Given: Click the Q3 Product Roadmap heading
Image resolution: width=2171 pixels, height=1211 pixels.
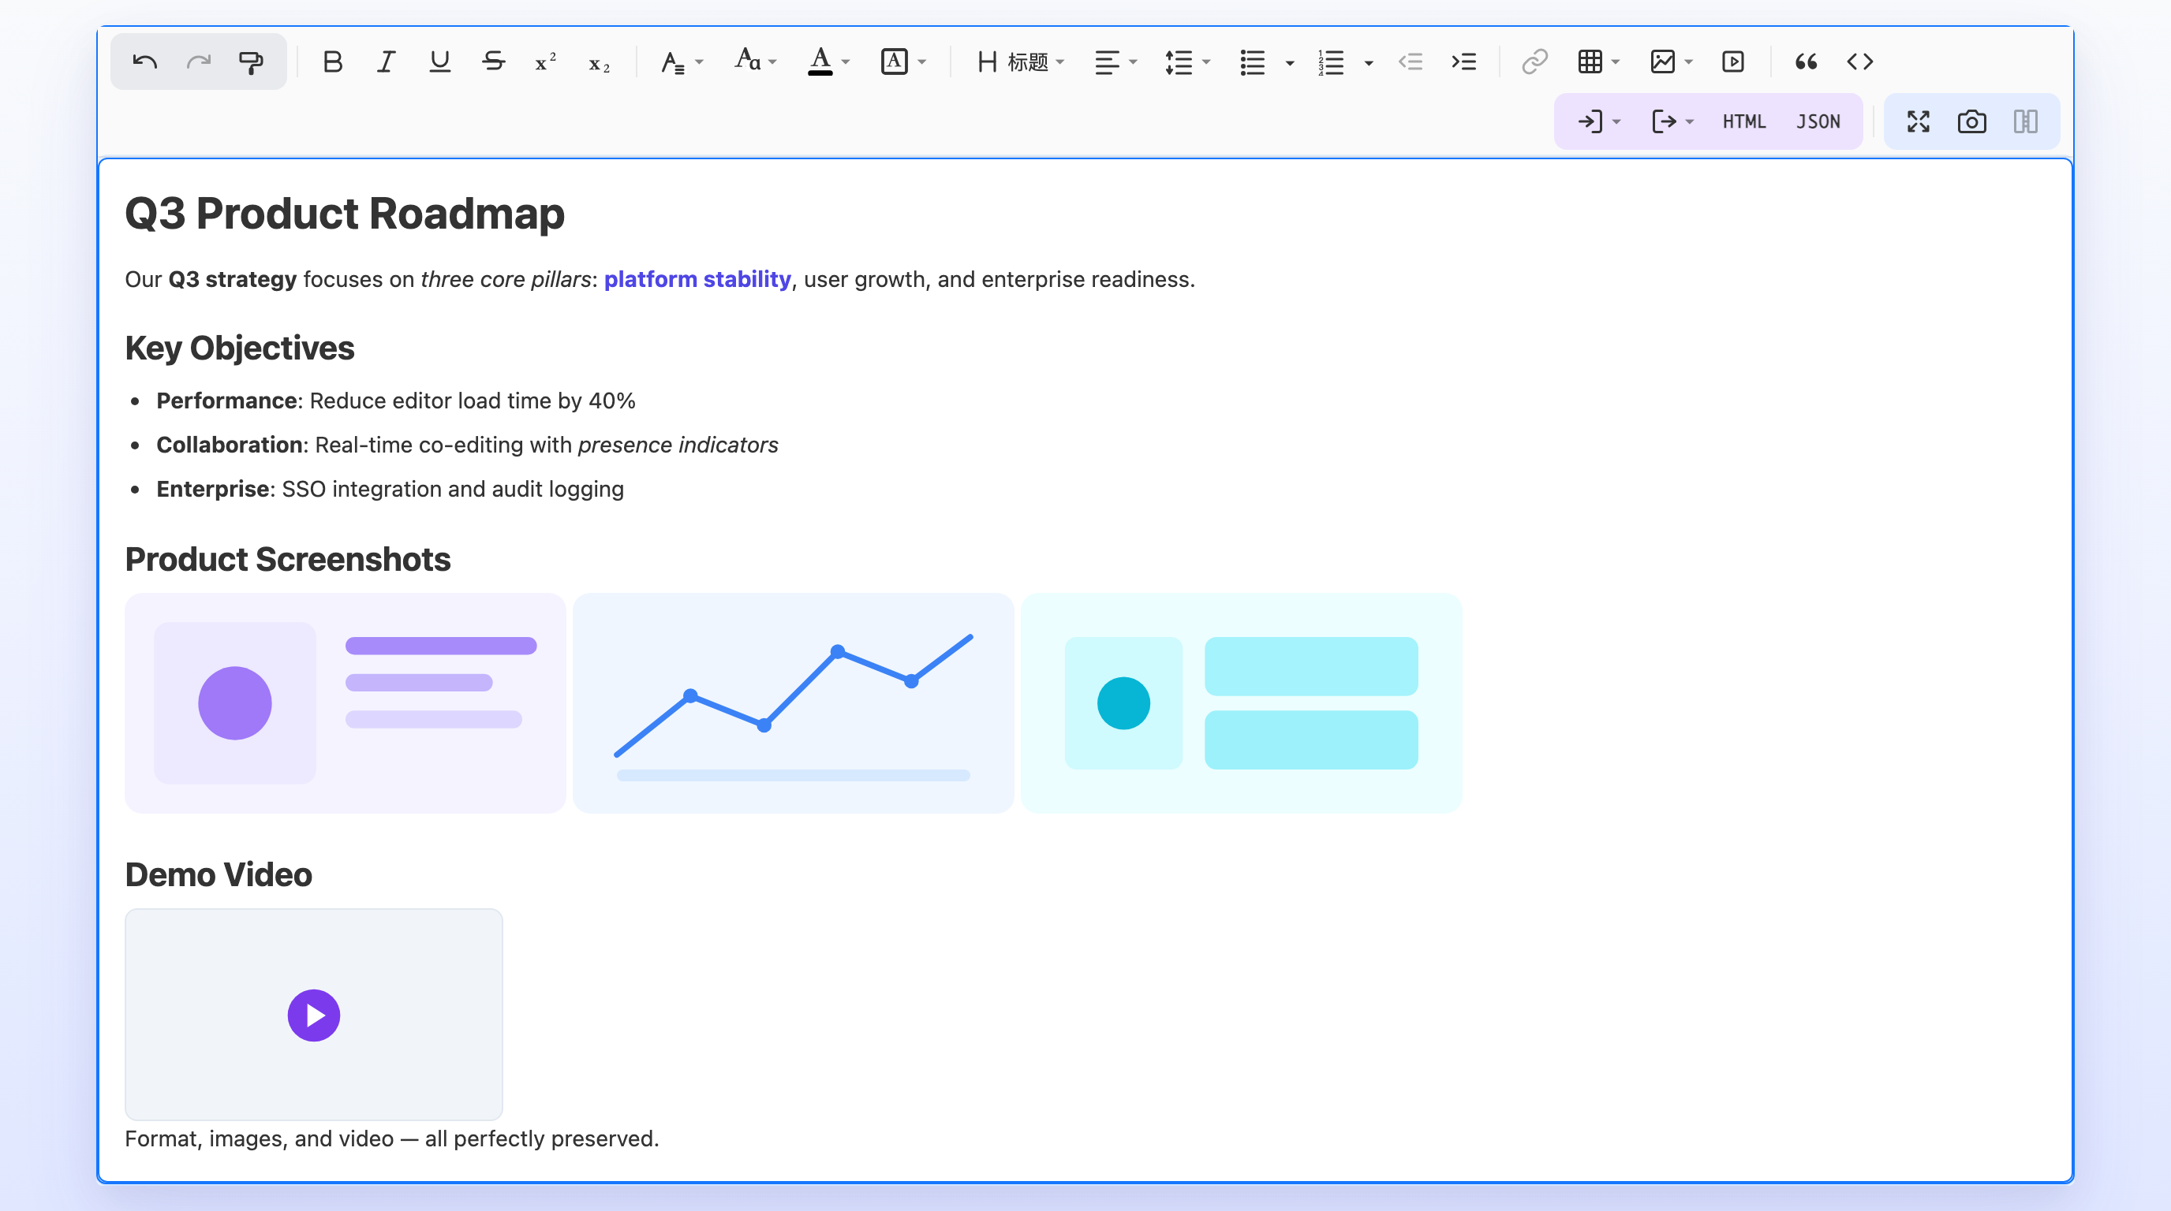Looking at the screenshot, I should pos(345,213).
